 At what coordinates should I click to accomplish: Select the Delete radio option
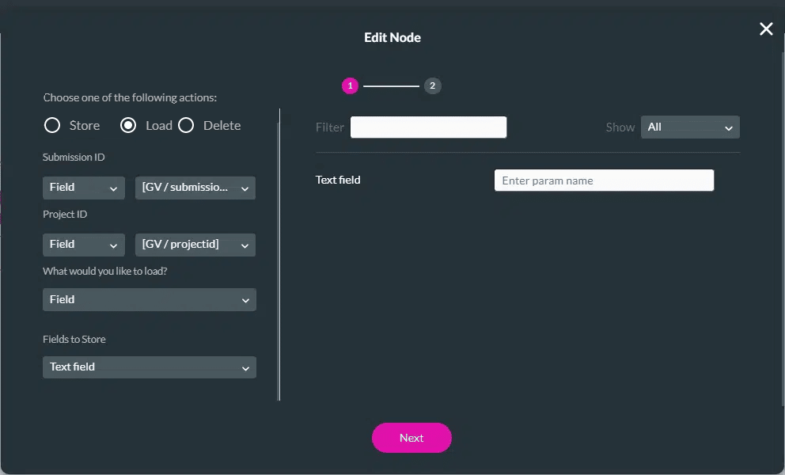pos(186,126)
